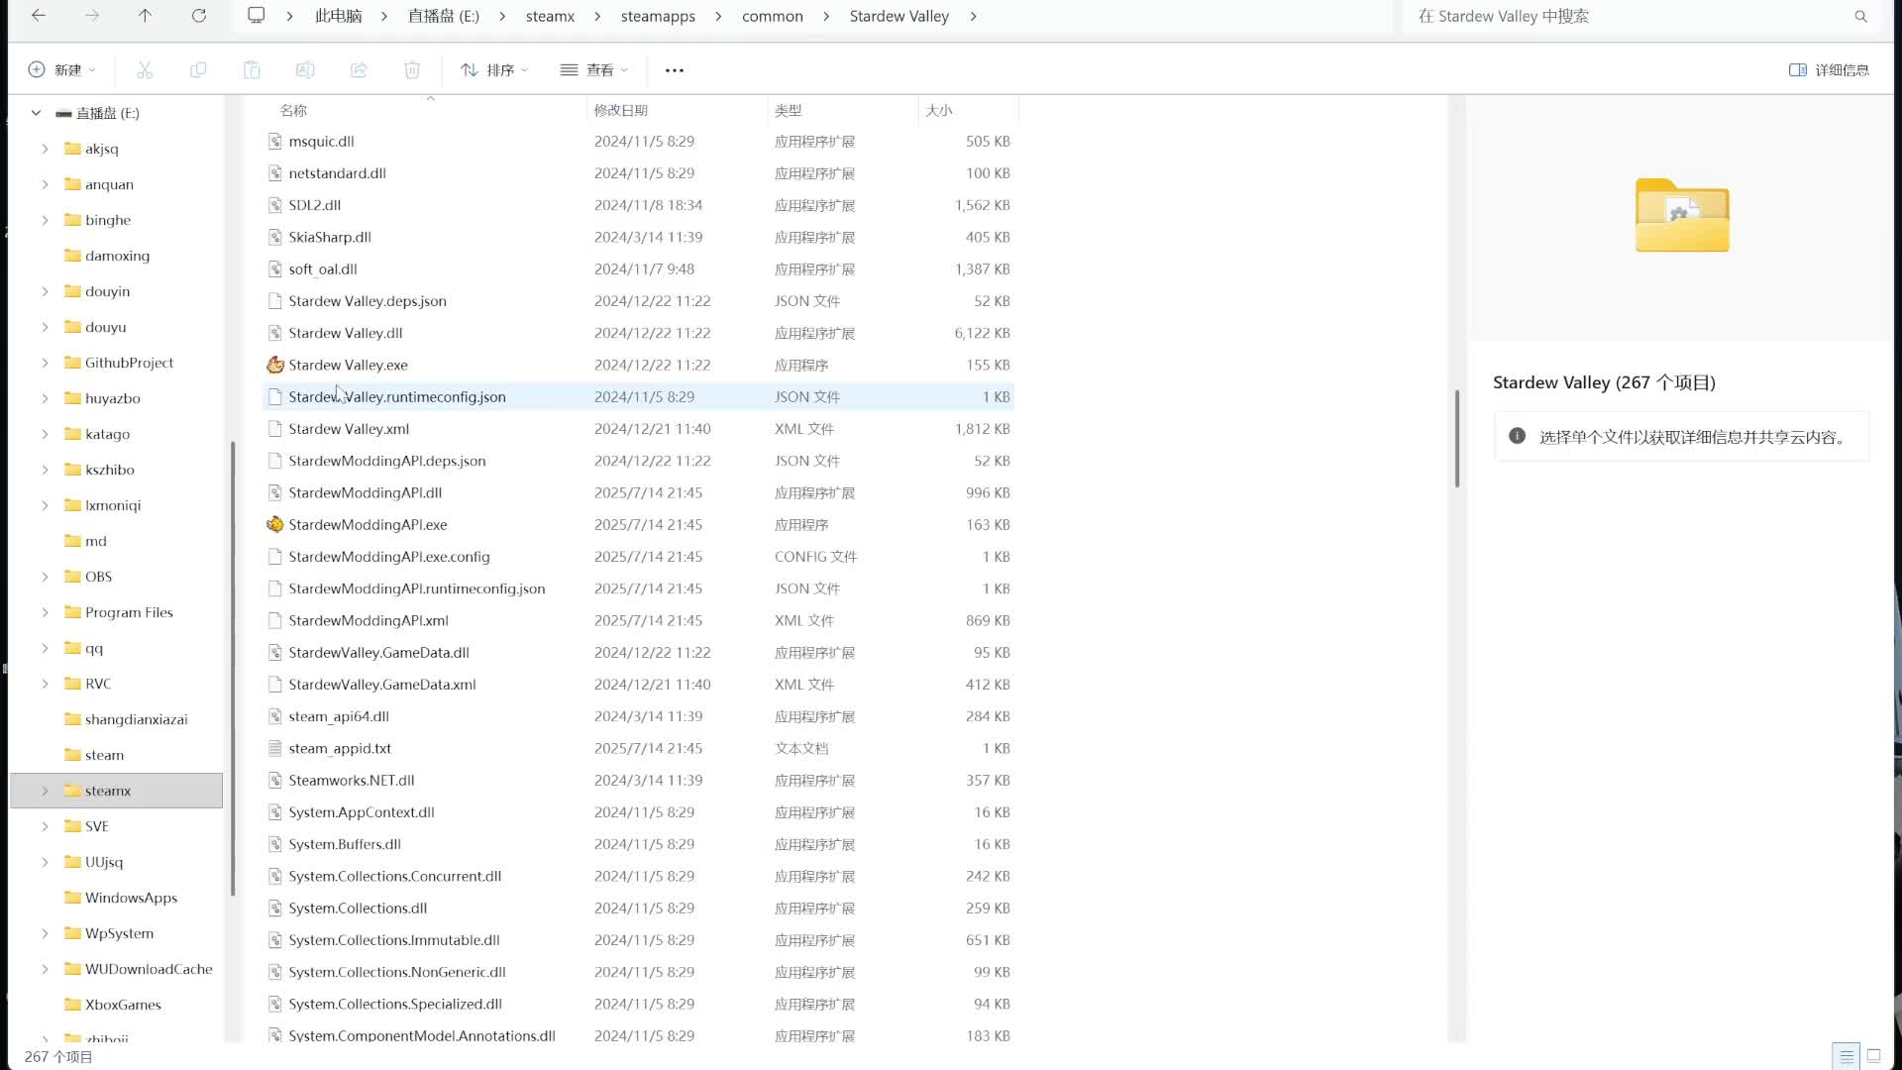Click the msquic.dll file icon
This screenshot has height=1070, width=1902.
tap(275, 142)
